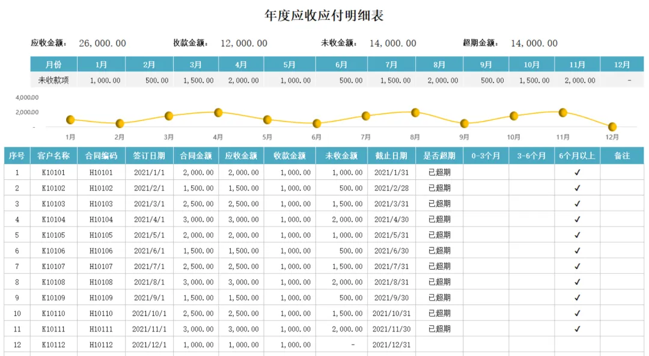Select signing date cell 2021/9/1
Image resolution: width=649 pixels, height=356 pixels.
149,298
